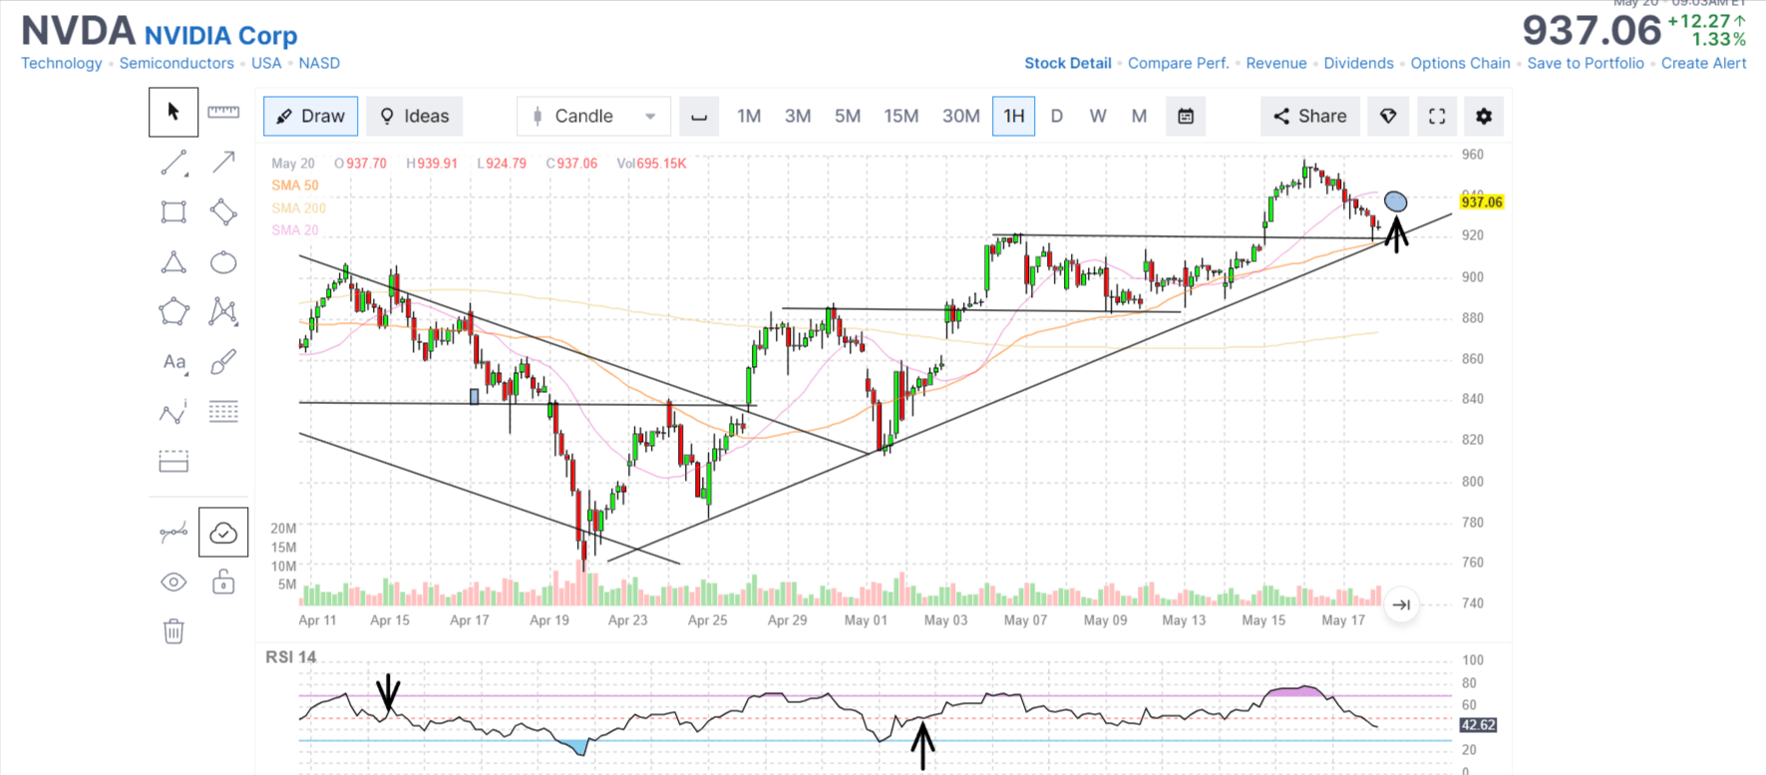Toggle drawings visibility with eye icon
The image size is (1766, 775).
click(x=174, y=582)
